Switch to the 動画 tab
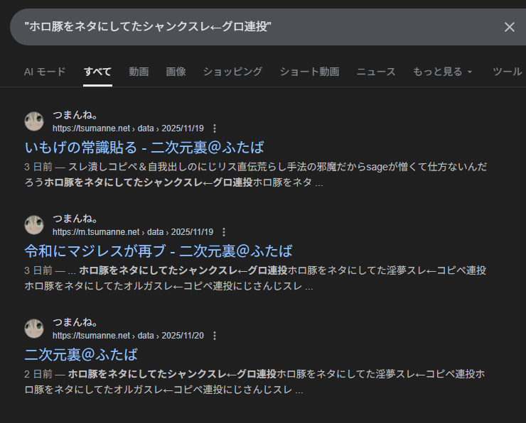 click(139, 72)
